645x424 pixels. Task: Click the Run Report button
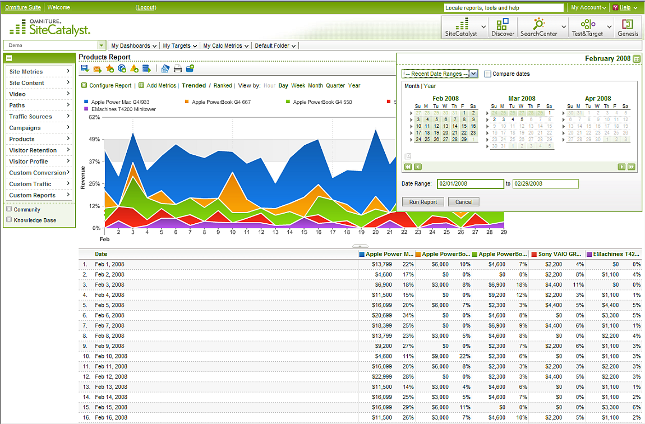[x=422, y=201]
